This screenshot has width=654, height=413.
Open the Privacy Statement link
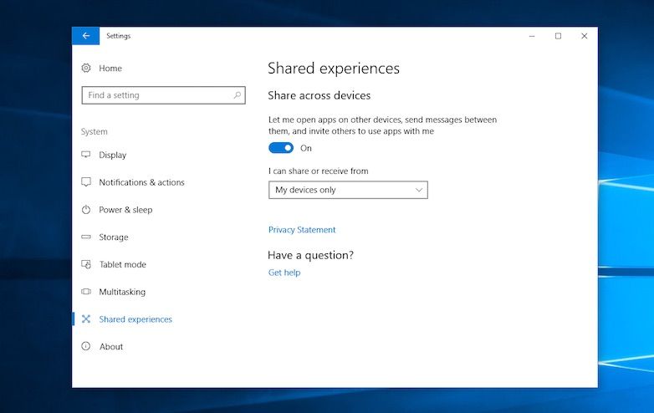click(302, 230)
